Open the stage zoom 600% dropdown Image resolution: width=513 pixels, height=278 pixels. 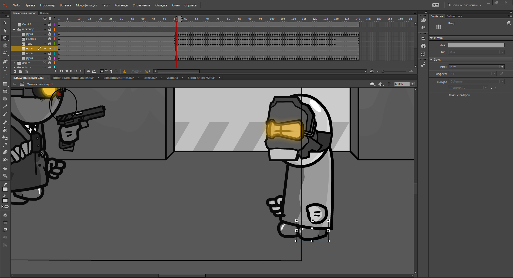[412, 84]
